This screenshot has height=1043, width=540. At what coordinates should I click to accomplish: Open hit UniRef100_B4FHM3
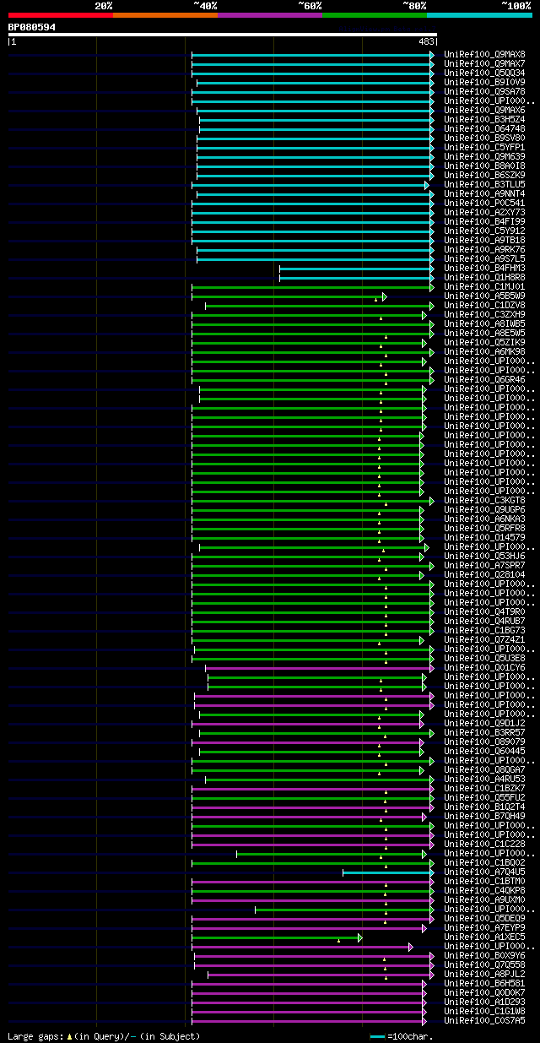tap(486, 269)
